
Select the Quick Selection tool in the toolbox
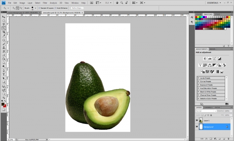tap(4, 28)
